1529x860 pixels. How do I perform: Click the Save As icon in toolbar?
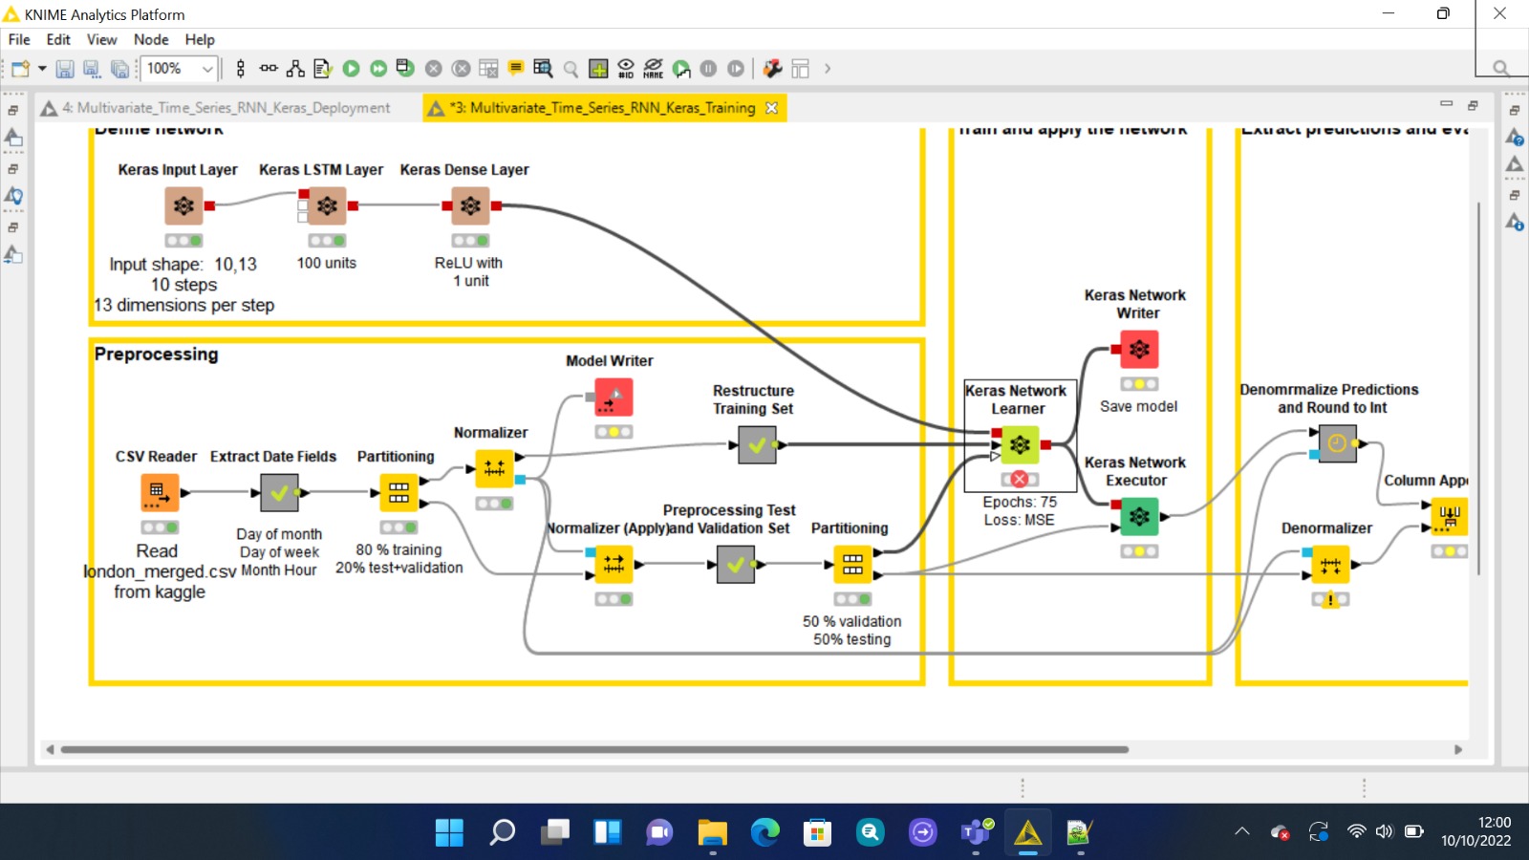[x=92, y=69]
